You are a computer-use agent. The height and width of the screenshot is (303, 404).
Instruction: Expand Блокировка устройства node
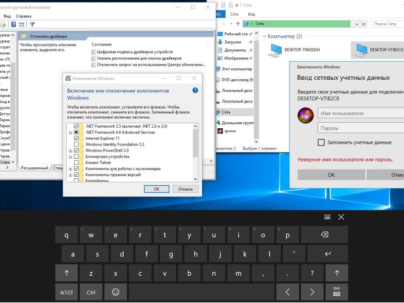pyautogui.click(x=70, y=157)
